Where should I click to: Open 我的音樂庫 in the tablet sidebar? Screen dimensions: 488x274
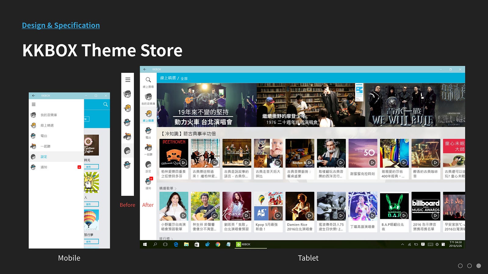point(148,99)
